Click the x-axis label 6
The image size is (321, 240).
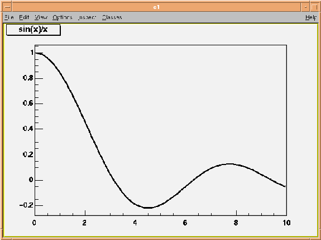coord(185,223)
